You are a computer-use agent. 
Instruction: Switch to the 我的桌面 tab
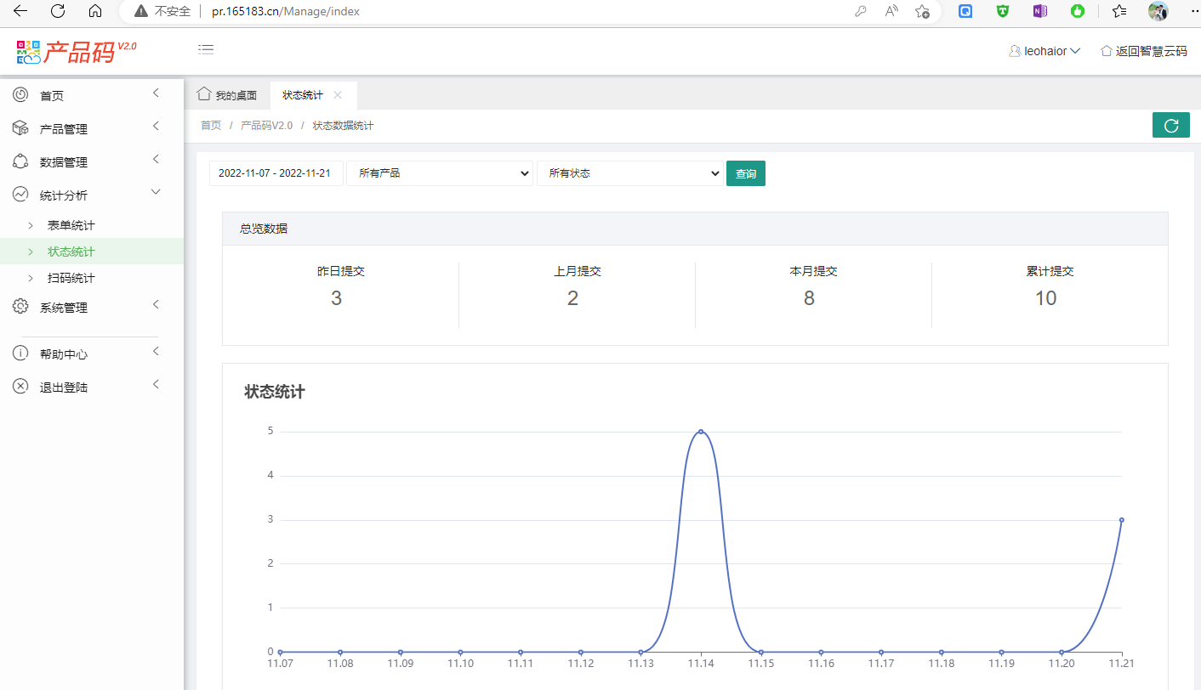click(x=227, y=95)
